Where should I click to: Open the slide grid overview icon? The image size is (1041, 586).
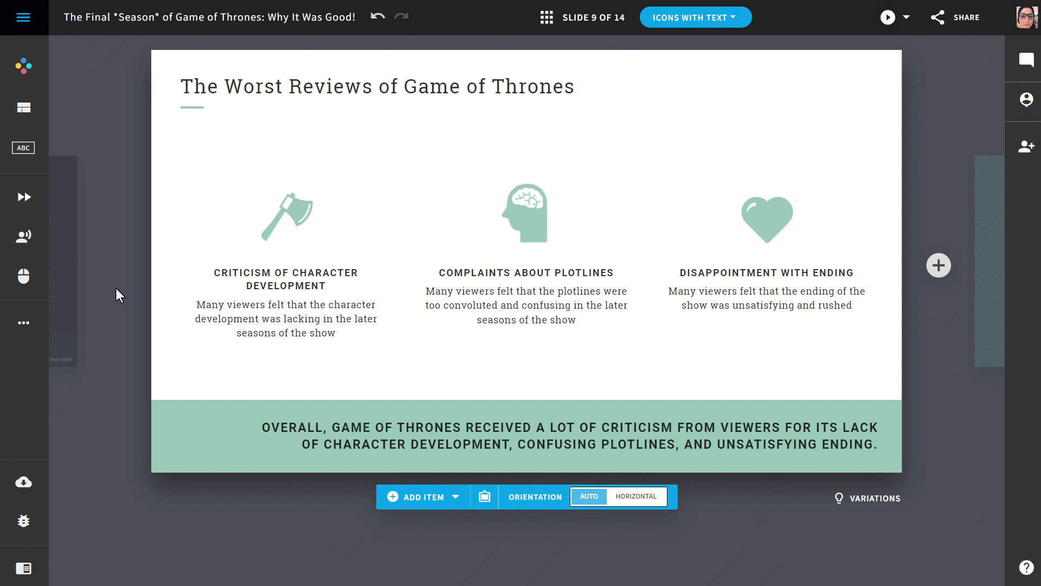(547, 17)
